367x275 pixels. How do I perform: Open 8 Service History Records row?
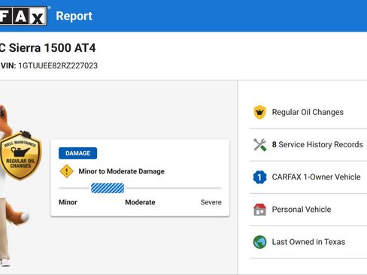coord(308,144)
